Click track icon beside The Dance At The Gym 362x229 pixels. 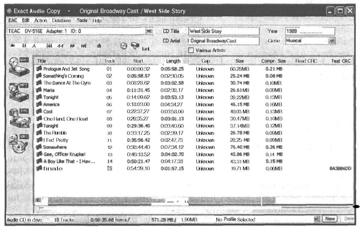coord(39,83)
